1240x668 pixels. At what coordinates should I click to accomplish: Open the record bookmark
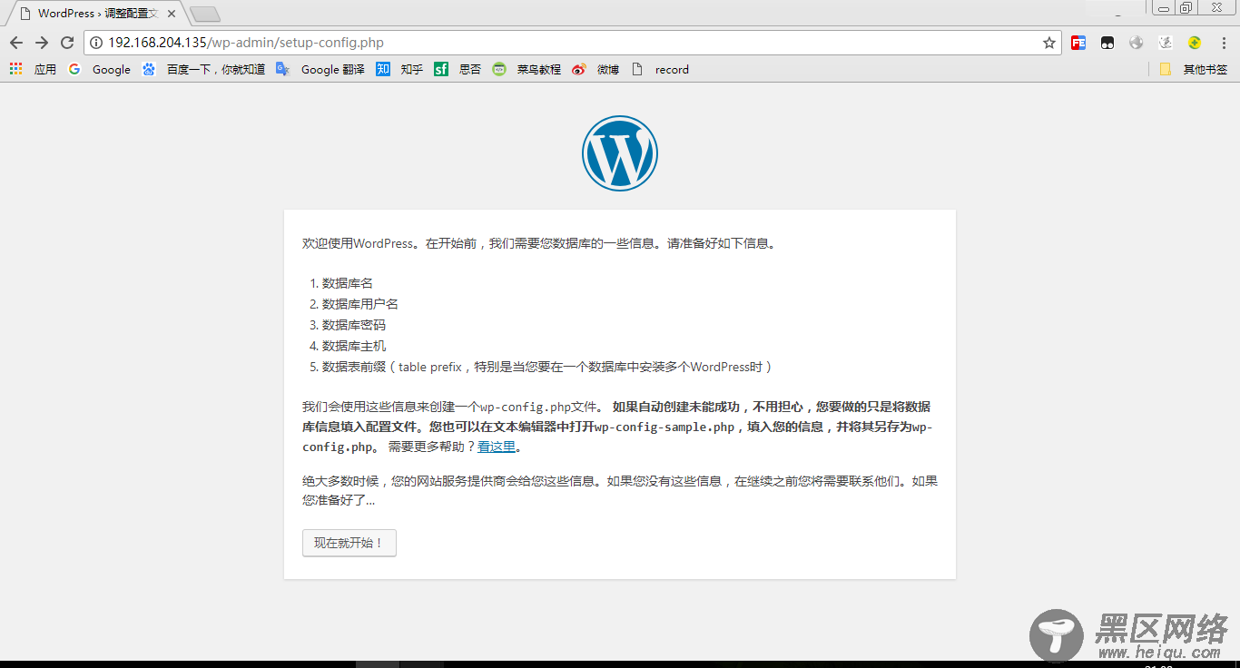pyautogui.click(x=660, y=69)
